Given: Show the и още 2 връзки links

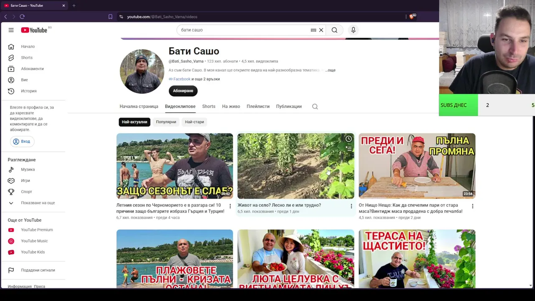Looking at the screenshot, I should (206, 79).
